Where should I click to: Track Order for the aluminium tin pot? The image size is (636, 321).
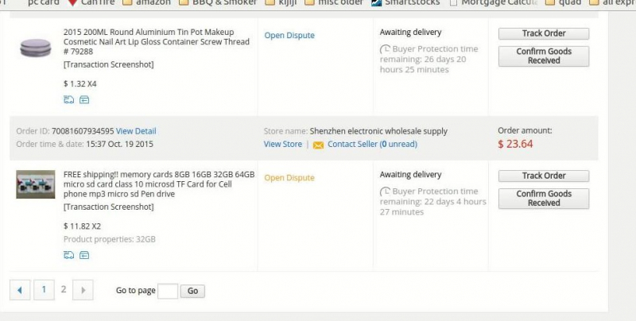(544, 34)
